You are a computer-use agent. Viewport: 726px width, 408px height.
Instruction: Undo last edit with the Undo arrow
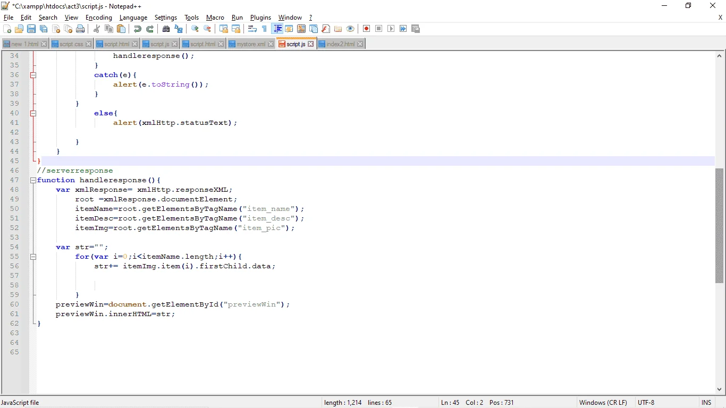138,29
